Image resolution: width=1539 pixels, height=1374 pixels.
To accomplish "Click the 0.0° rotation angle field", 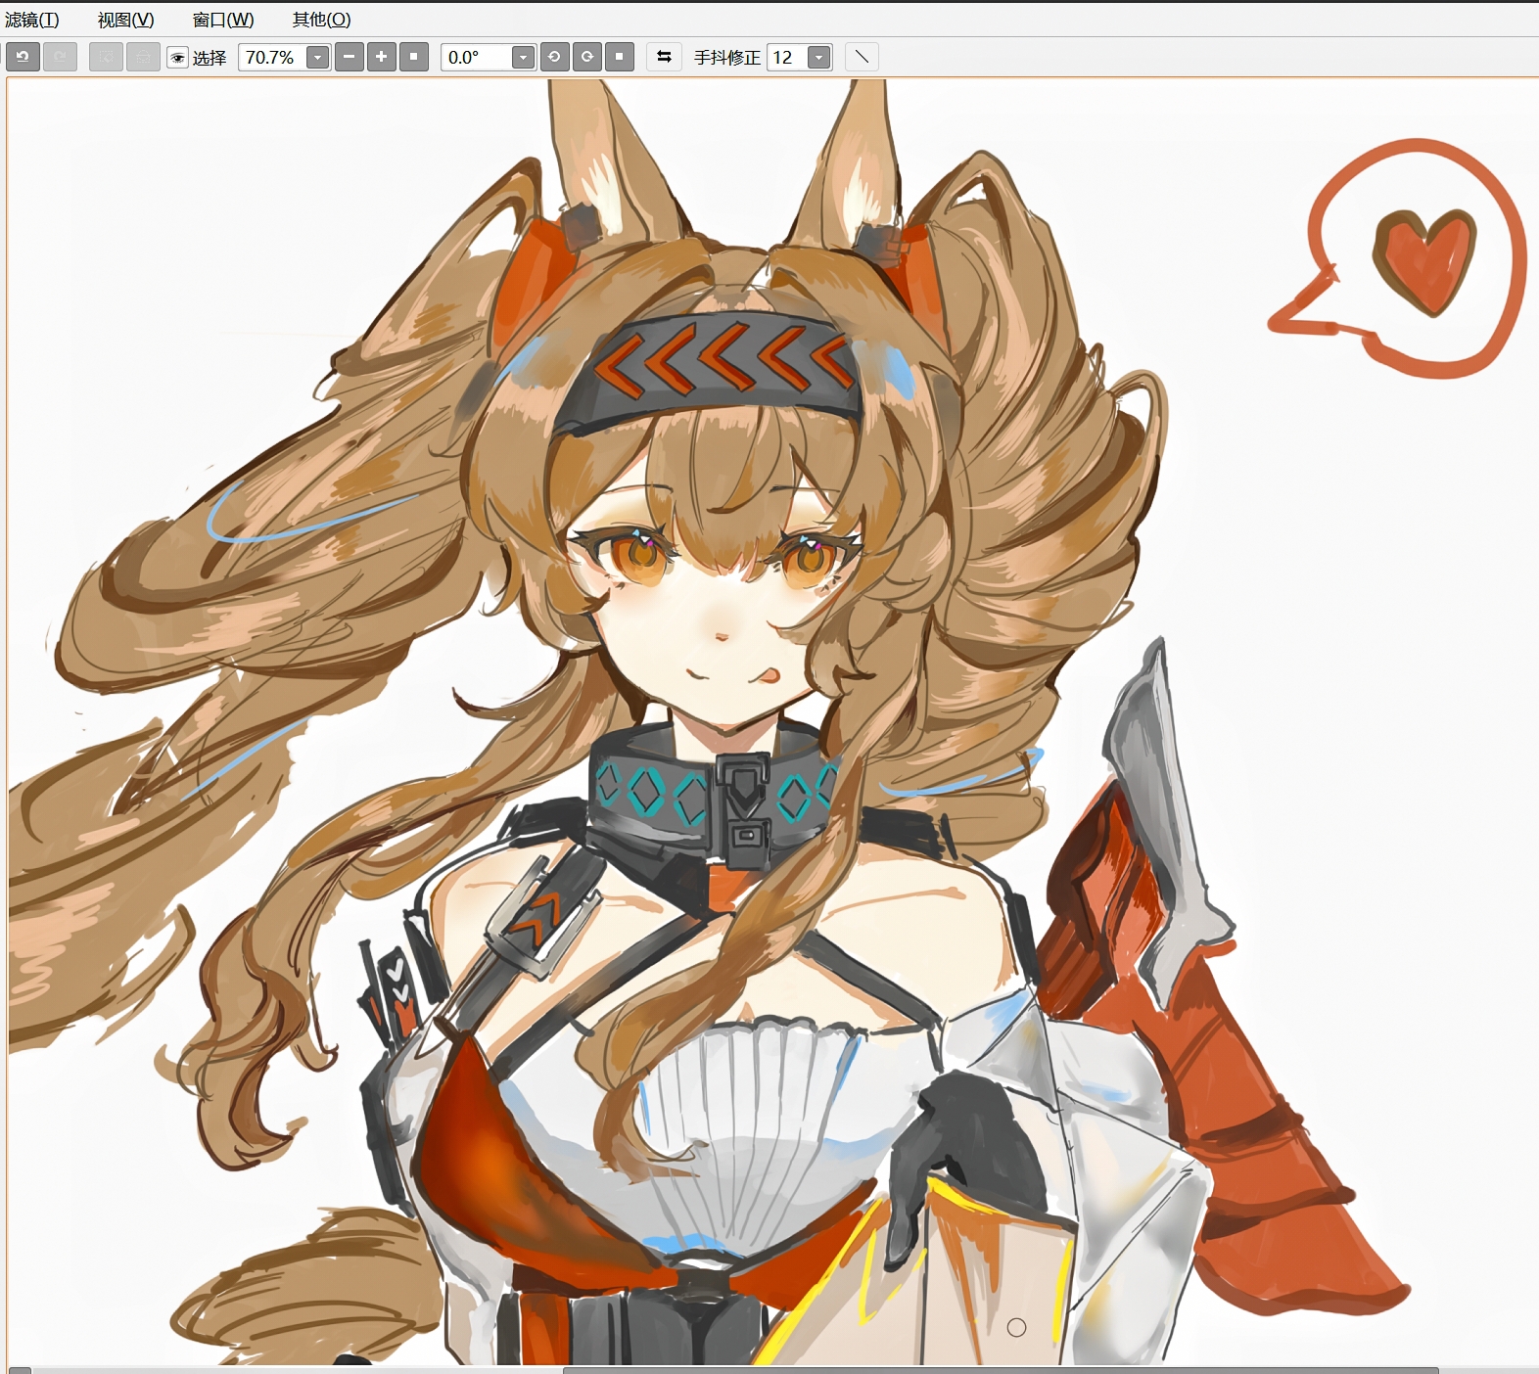I will pos(477,58).
